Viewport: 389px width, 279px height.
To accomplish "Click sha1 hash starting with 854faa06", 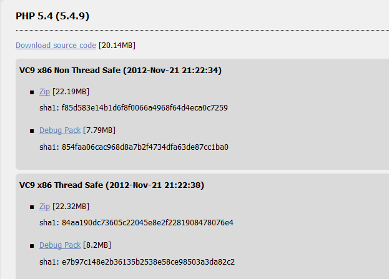I will [x=145, y=147].
